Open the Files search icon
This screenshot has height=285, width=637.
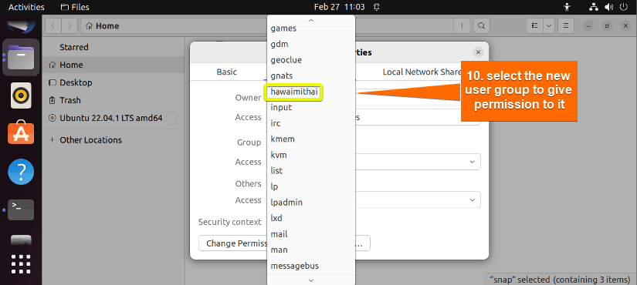(481, 26)
